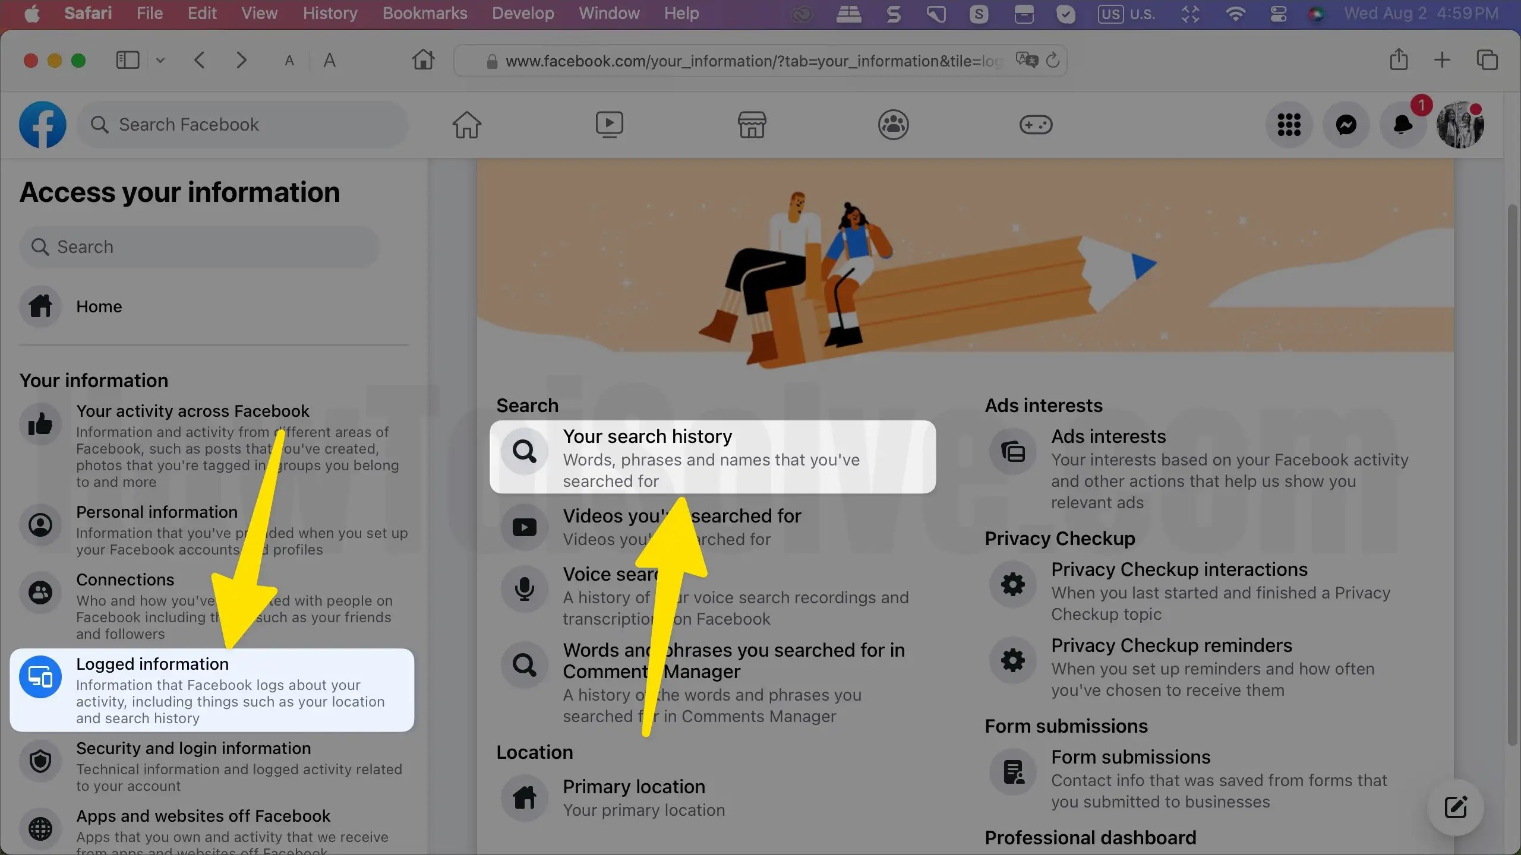The height and width of the screenshot is (855, 1521).
Task: Open Facebook Messenger icon
Action: [x=1346, y=125]
